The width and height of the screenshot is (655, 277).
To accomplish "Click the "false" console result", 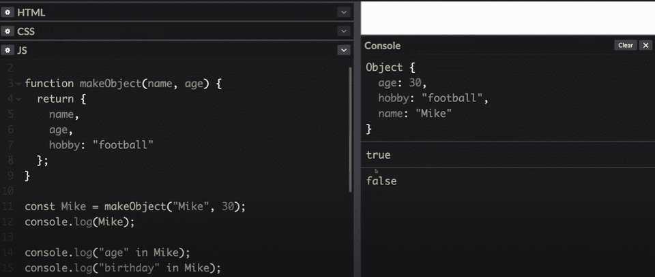I will (381, 181).
